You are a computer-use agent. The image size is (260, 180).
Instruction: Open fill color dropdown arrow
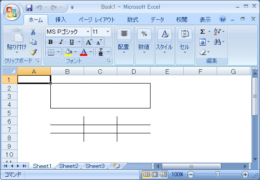coord(75,52)
